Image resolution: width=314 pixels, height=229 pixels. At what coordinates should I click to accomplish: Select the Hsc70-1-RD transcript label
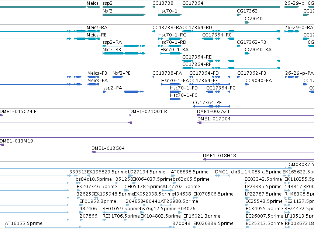coord(172,42)
